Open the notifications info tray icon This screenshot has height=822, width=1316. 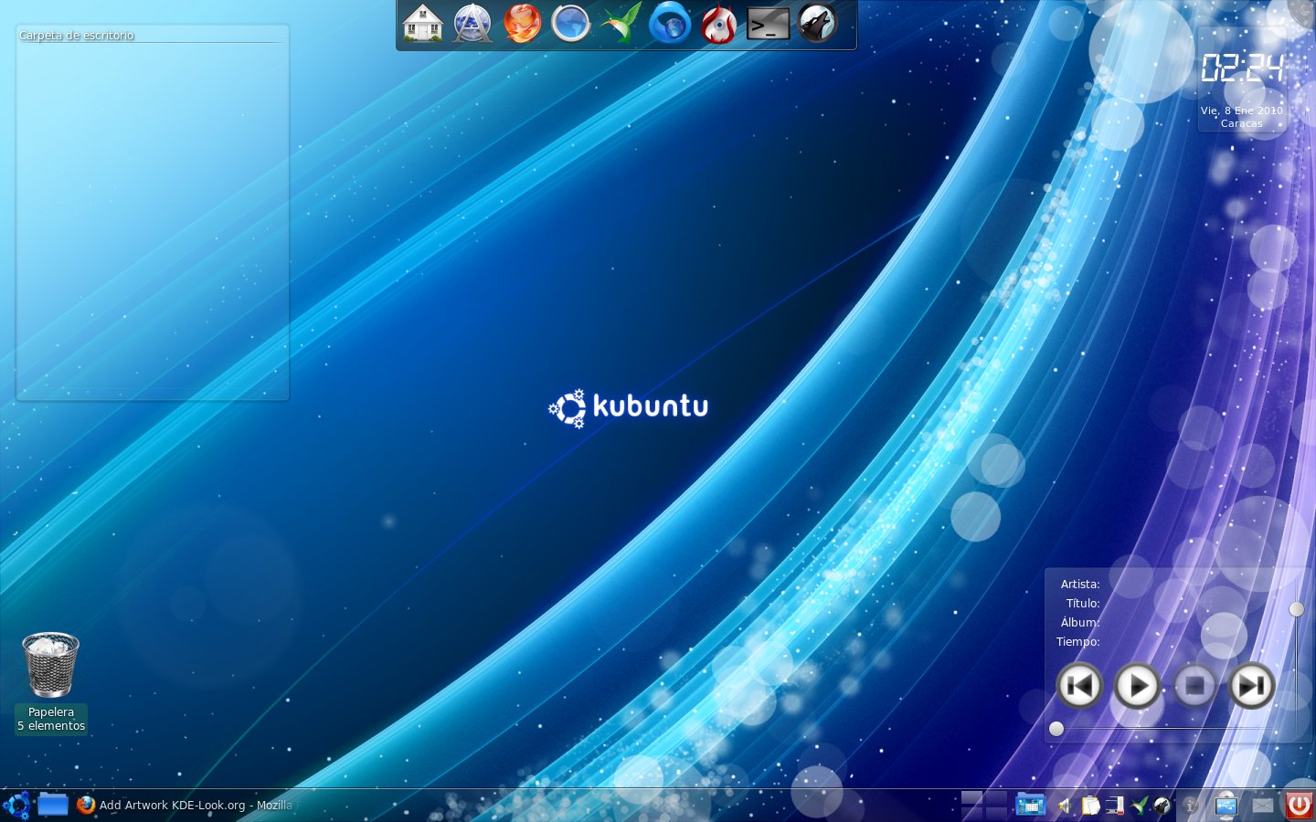(x=1190, y=806)
